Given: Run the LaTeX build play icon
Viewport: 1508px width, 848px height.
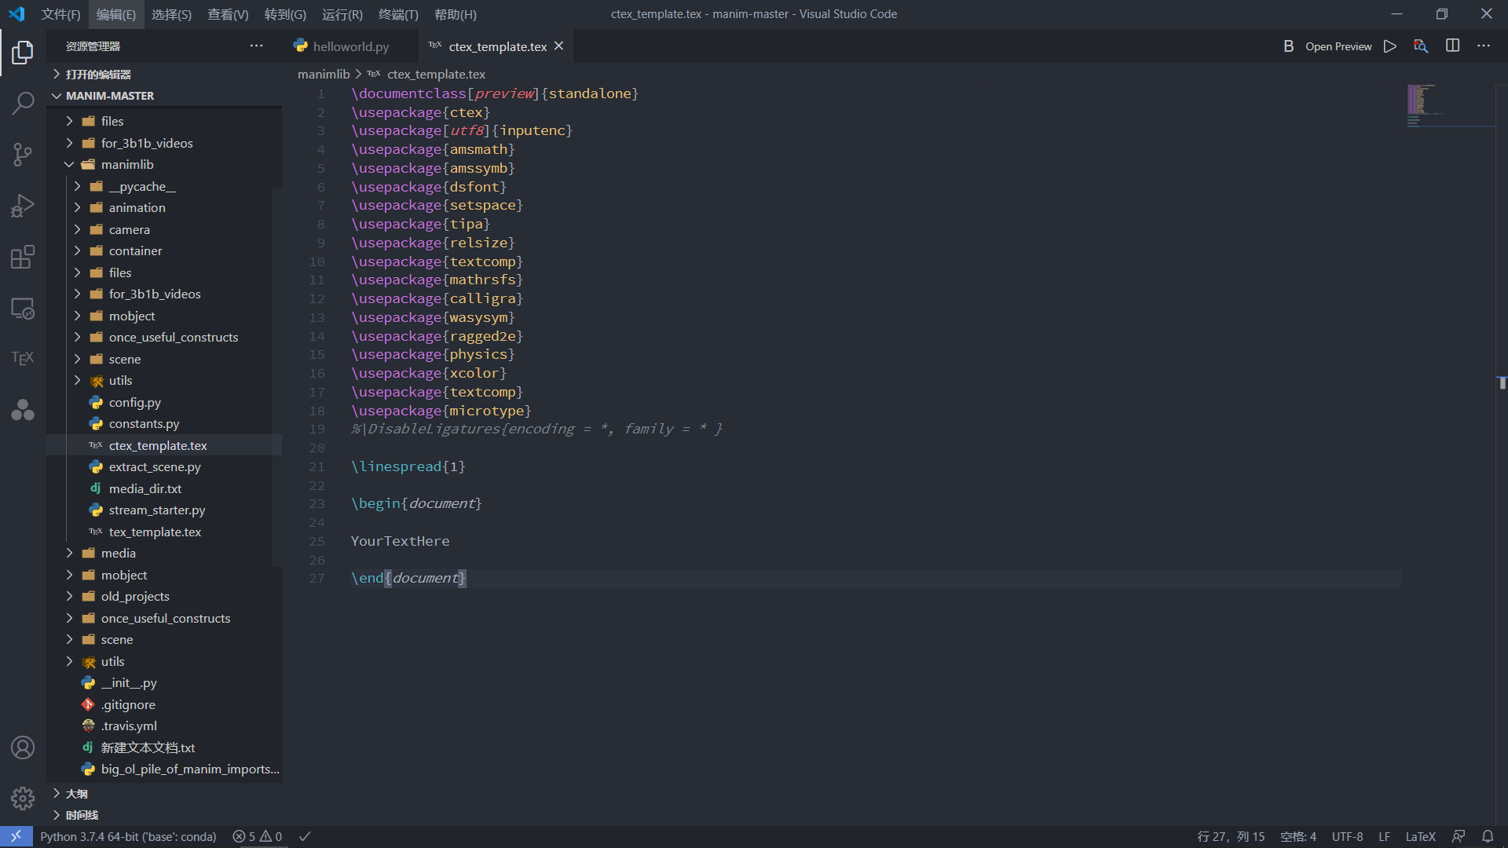Looking at the screenshot, I should click(x=1390, y=46).
